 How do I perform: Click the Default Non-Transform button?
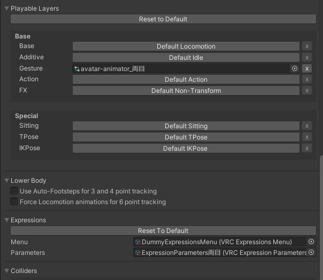point(186,91)
